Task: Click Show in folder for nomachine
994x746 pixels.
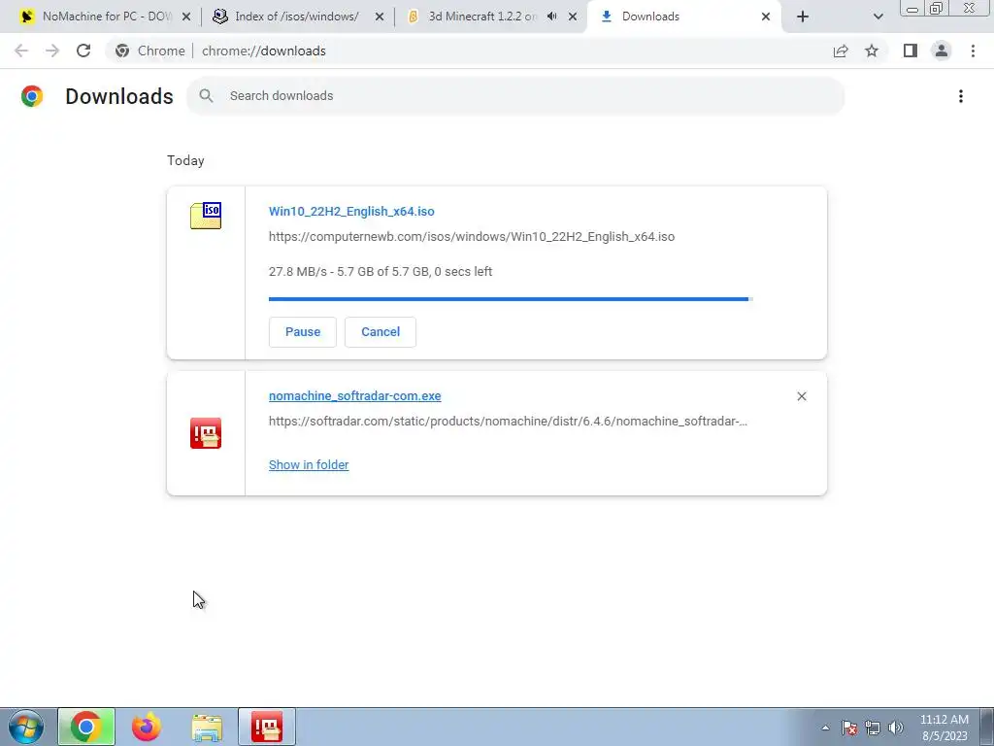Action: pyautogui.click(x=309, y=465)
